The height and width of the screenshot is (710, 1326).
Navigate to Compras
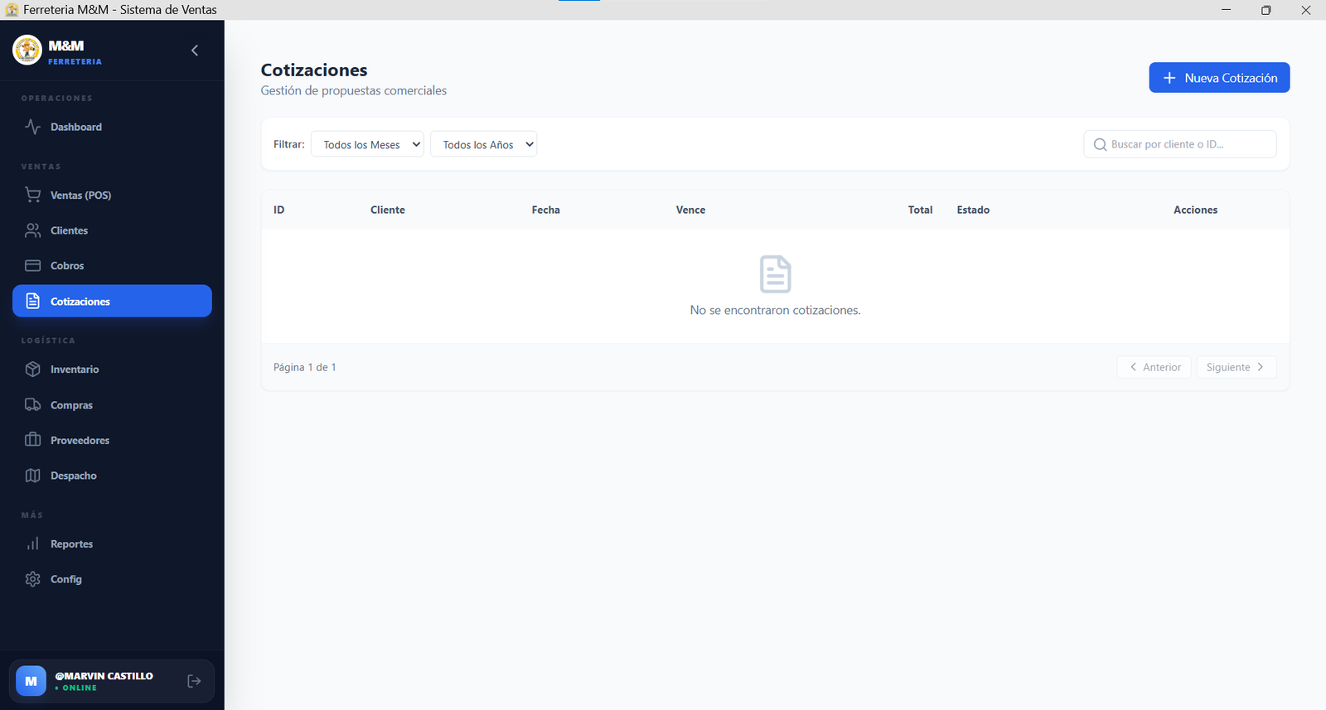click(x=112, y=405)
